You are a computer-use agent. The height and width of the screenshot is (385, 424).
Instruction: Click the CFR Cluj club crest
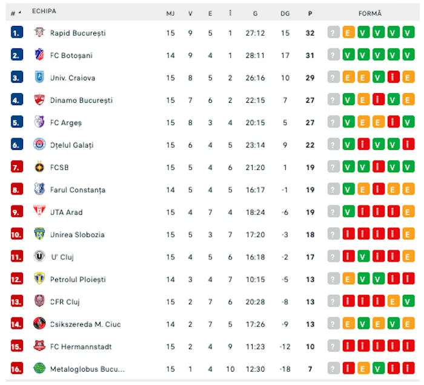click(39, 301)
